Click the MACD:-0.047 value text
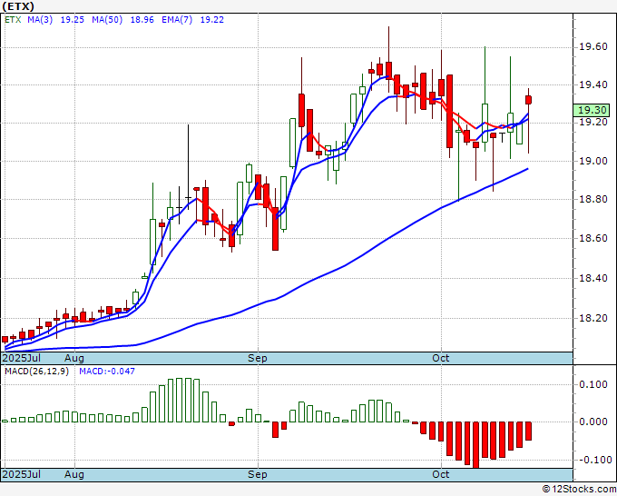 107,372
